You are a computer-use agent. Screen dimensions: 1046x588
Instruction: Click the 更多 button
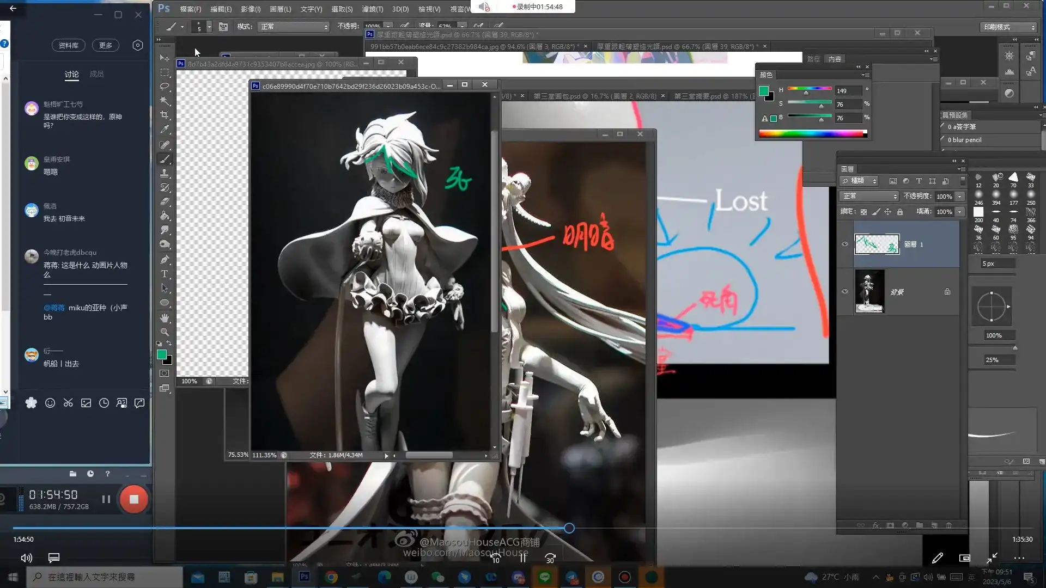[106, 45]
